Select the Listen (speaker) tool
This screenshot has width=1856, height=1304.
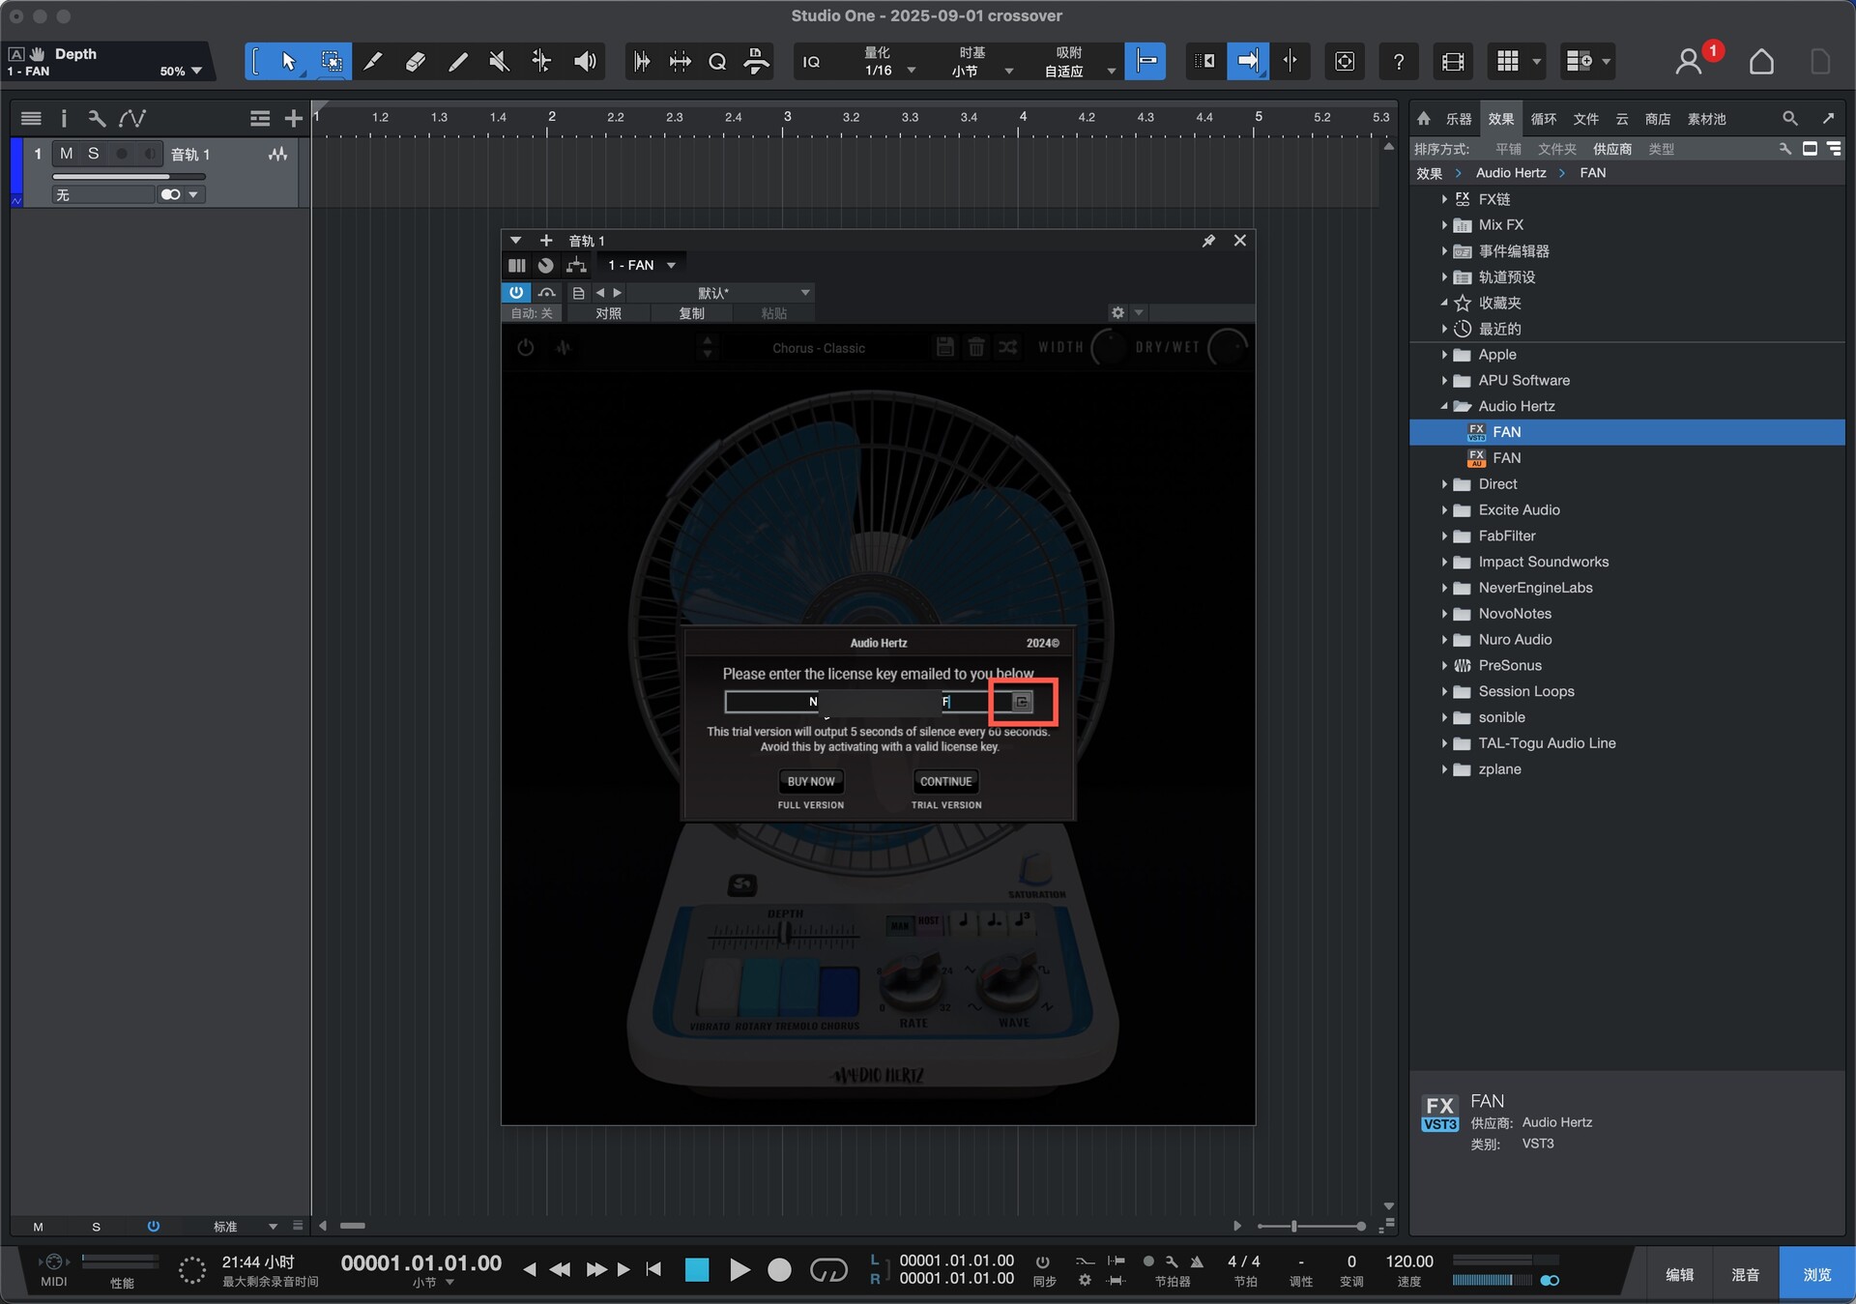[584, 61]
